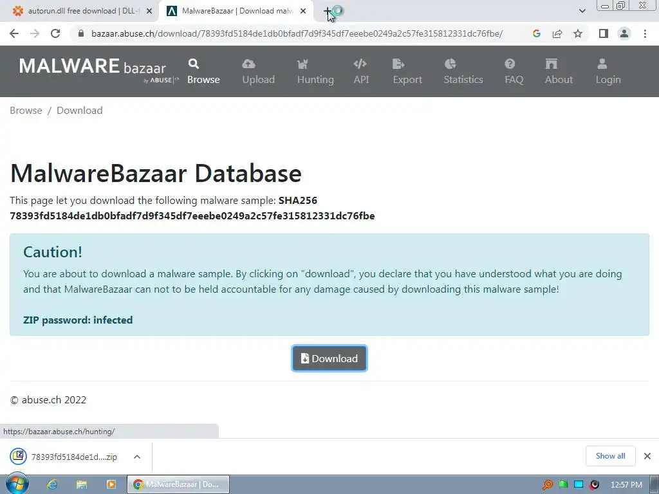
Task: Open the API code icon
Action: [x=360, y=64]
